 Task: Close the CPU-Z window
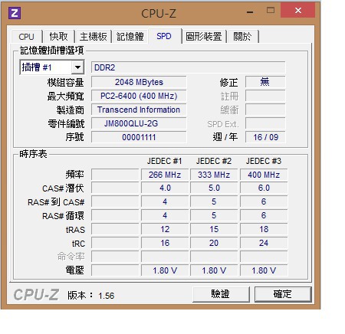(298, 11)
